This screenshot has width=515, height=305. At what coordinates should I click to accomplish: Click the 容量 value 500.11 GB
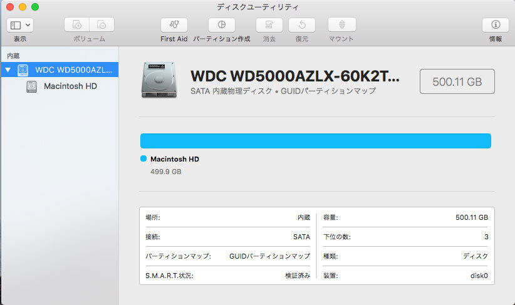click(472, 217)
